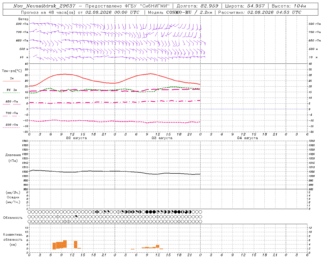Click the Тем-ра(°C) temperature panel label
The width and height of the screenshot is (322, 257).
pyautogui.click(x=12, y=71)
